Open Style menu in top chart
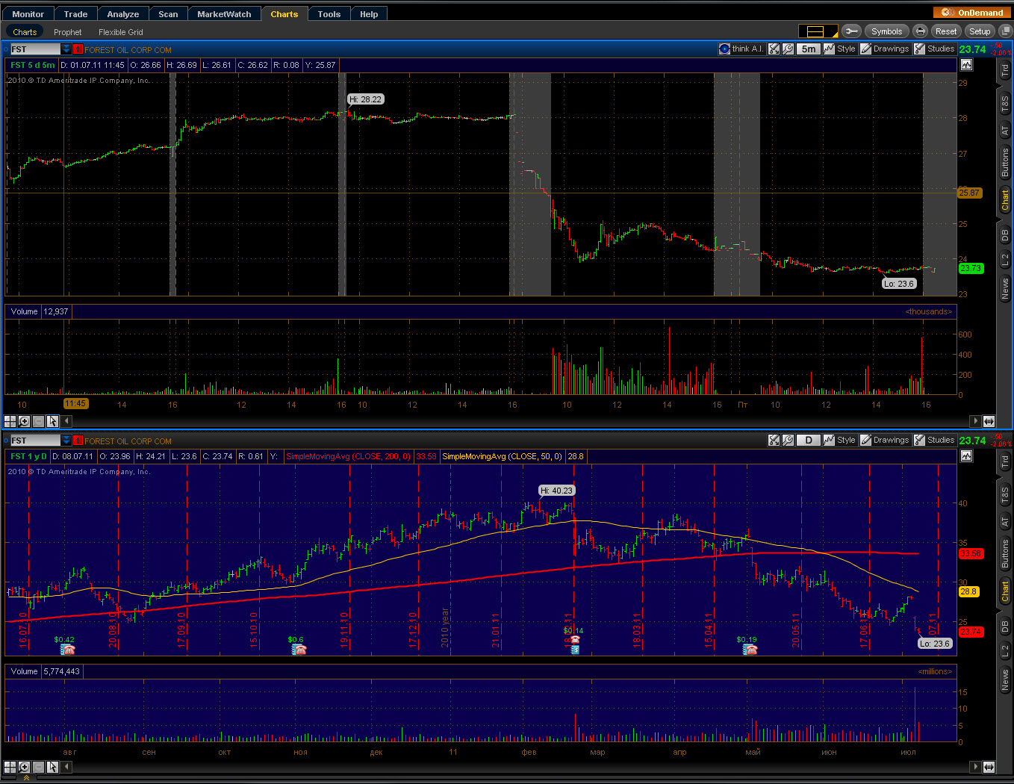 [840, 49]
